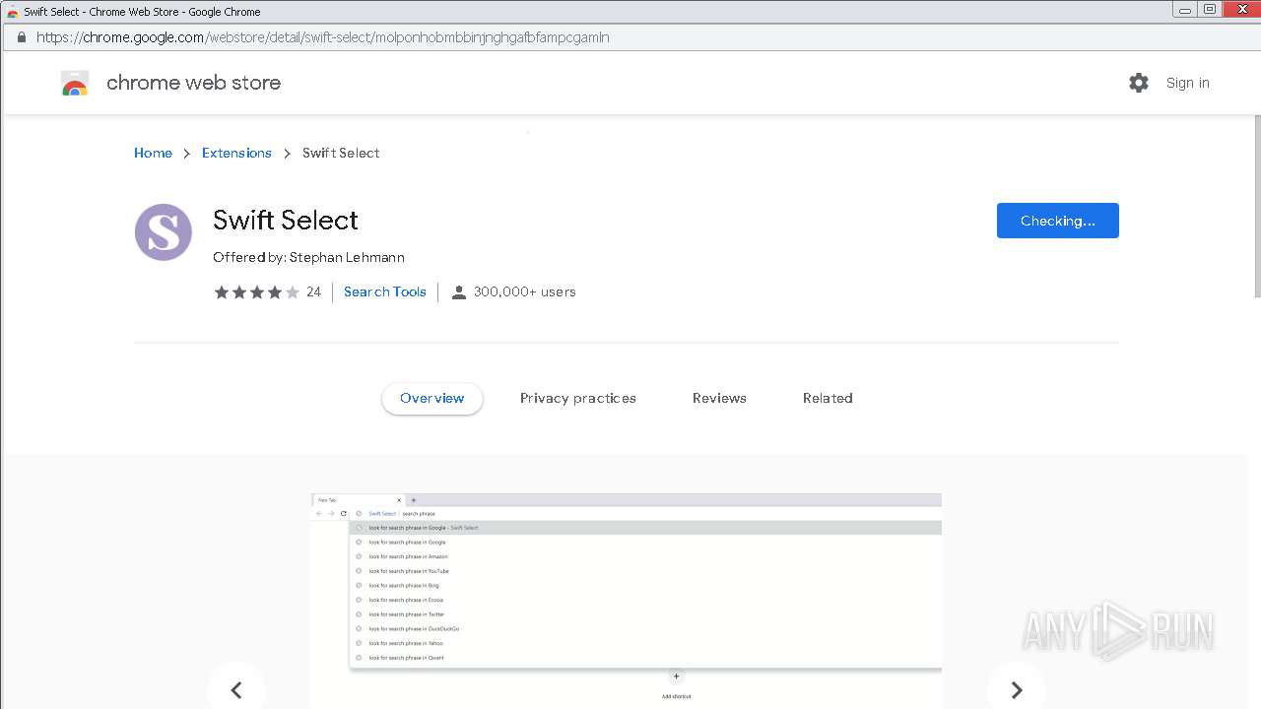
Task: Click the Chrome favicon in title bar
Action: (x=13, y=12)
